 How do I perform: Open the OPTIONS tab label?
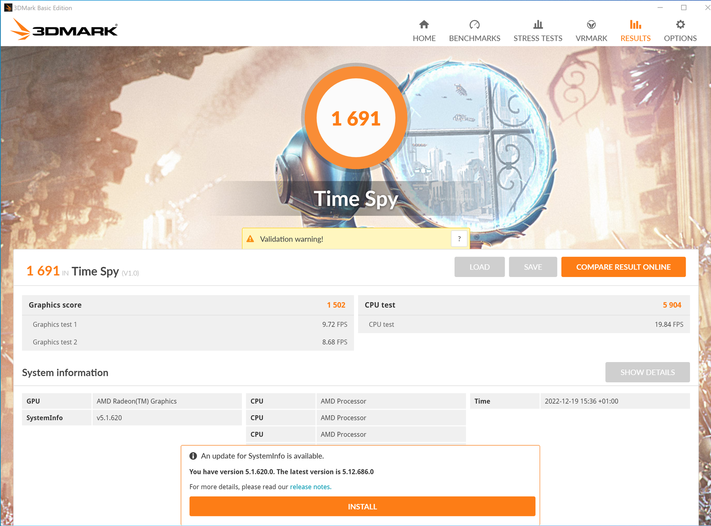tap(680, 39)
